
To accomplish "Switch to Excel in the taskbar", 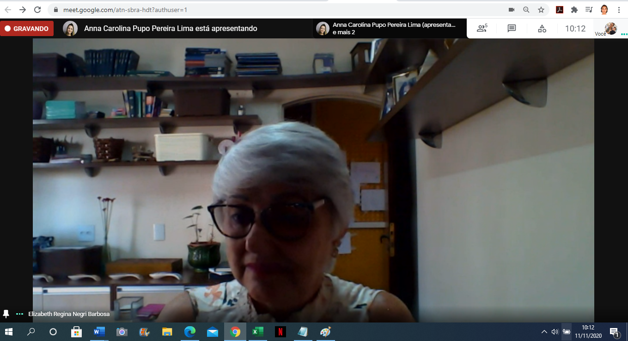I will pyautogui.click(x=257, y=332).
